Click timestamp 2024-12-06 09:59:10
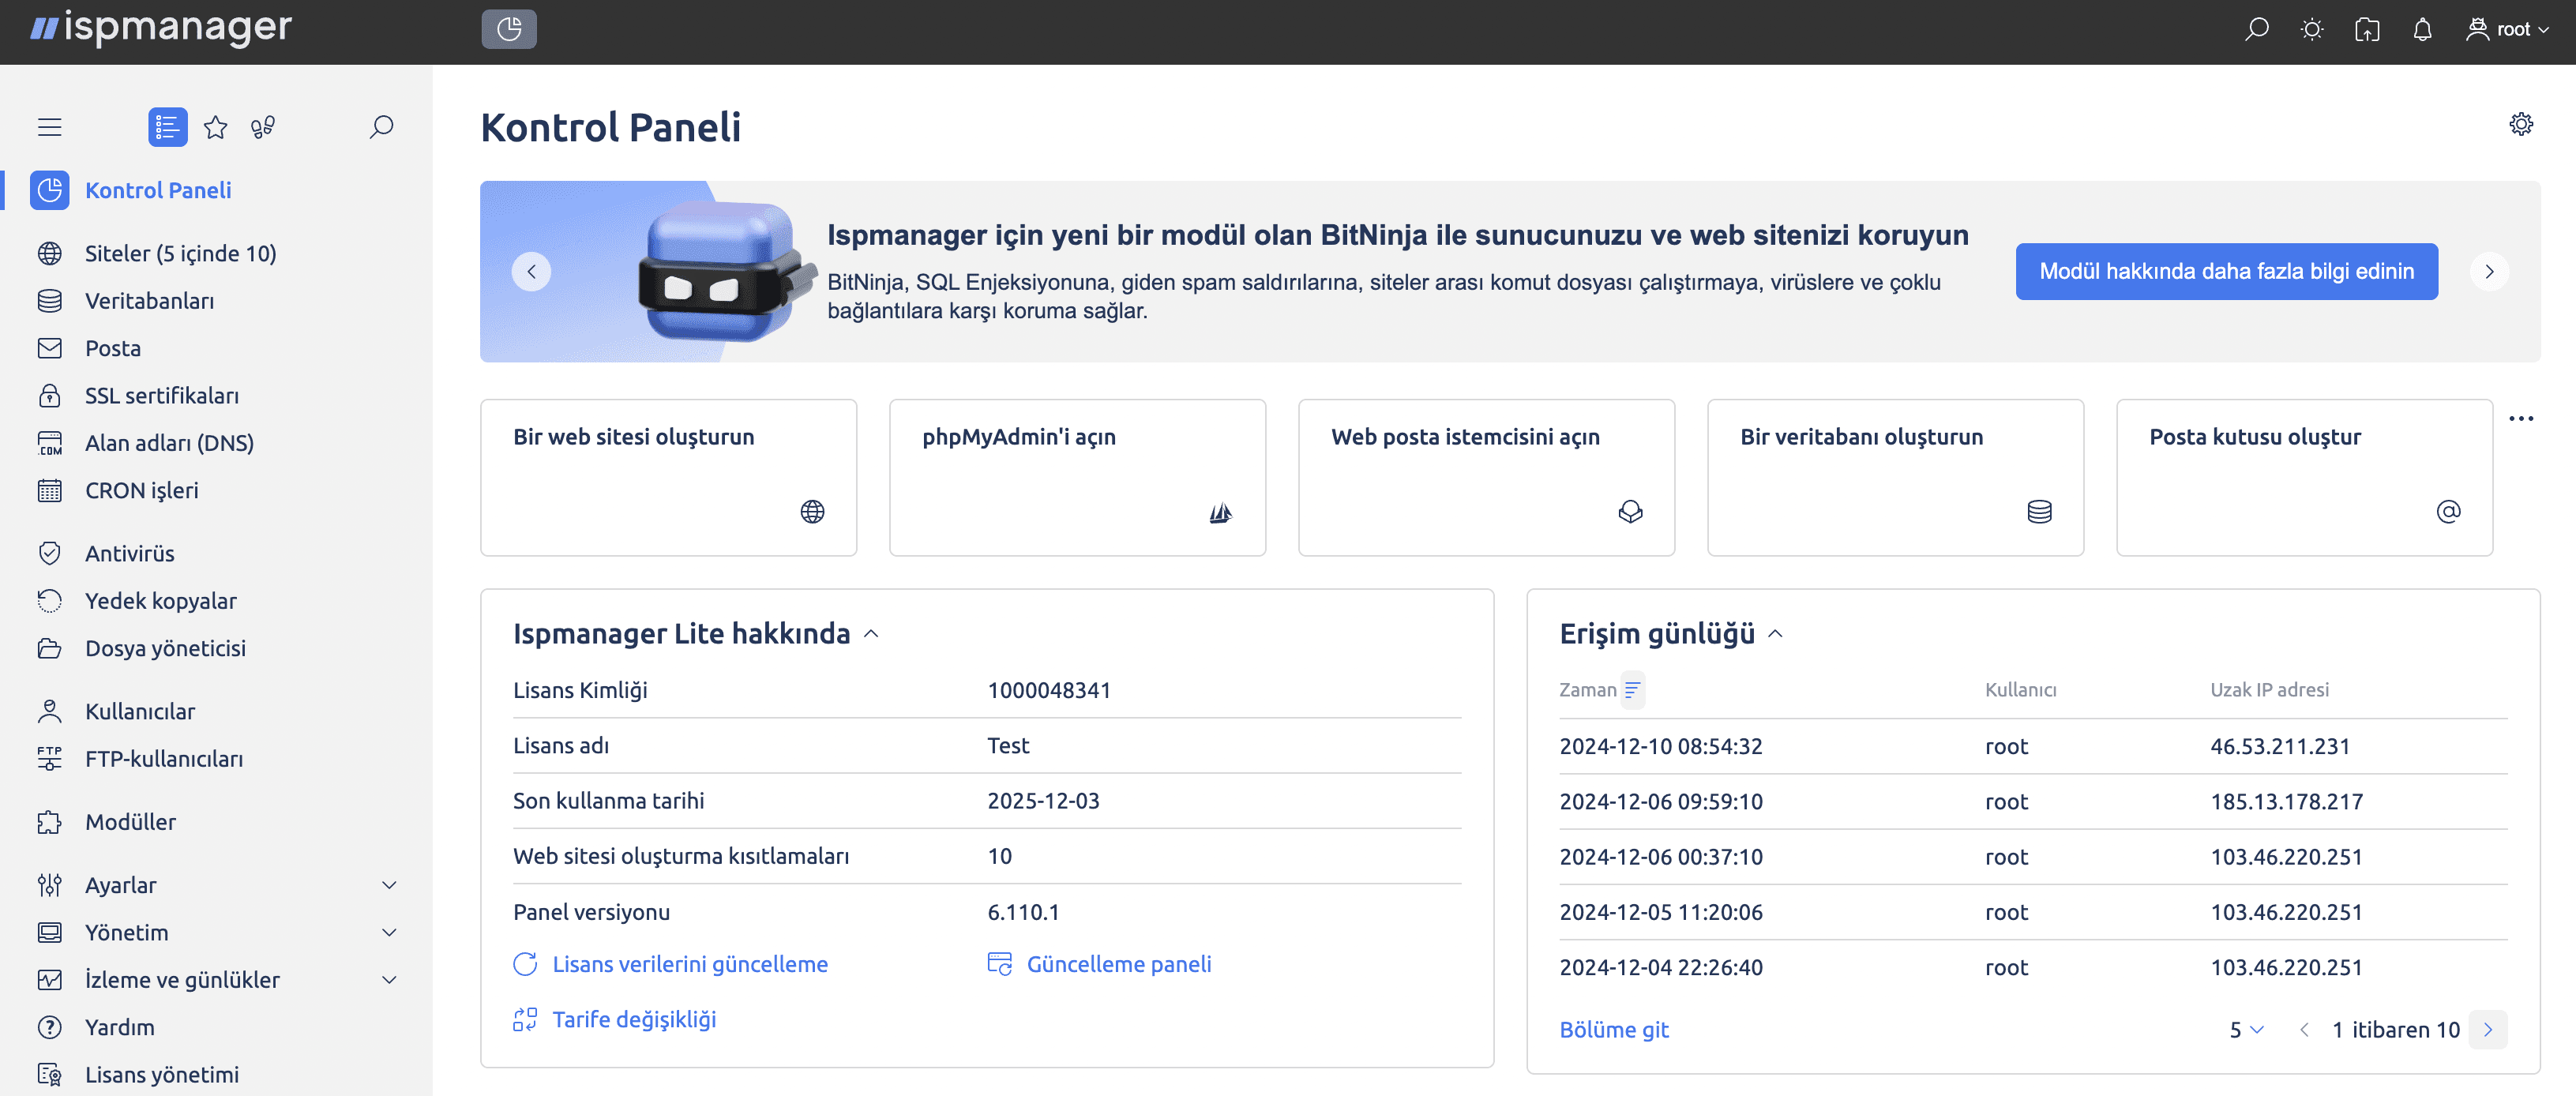This screenshot has width=2576, height=1096. (x=1661, y=802)
